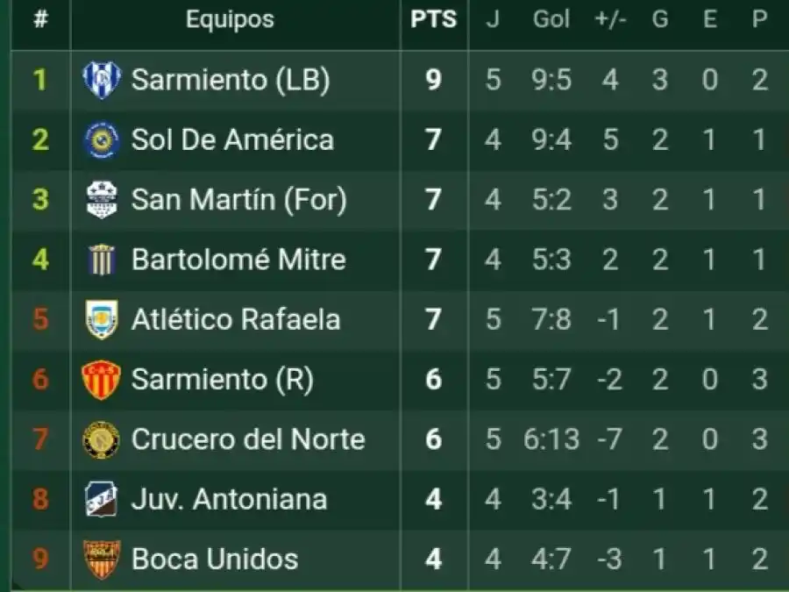Open the Boca Unidos team name
Image resolution: width=789 pixels, height=592 pixels.
pos(215,559)
